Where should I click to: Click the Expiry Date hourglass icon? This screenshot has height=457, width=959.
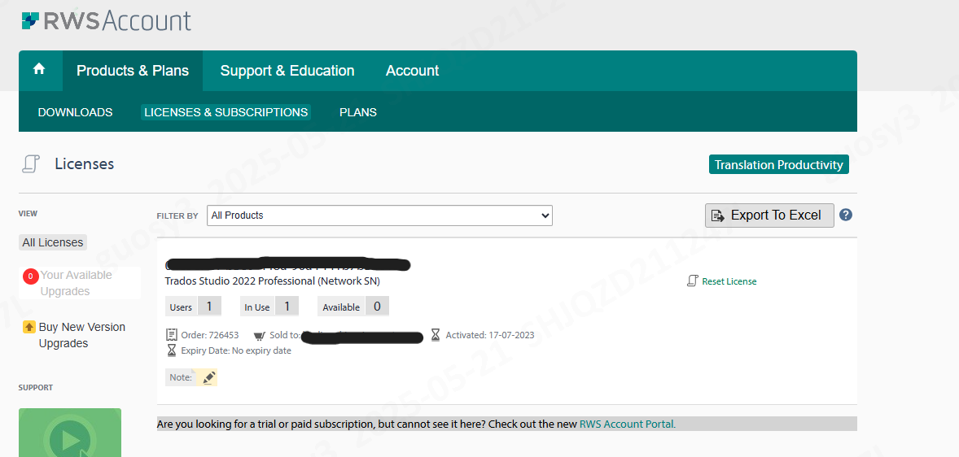(x=172, y=350)
